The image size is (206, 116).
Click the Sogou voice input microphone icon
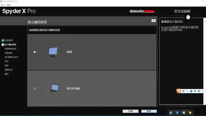(x=195, y=91)
